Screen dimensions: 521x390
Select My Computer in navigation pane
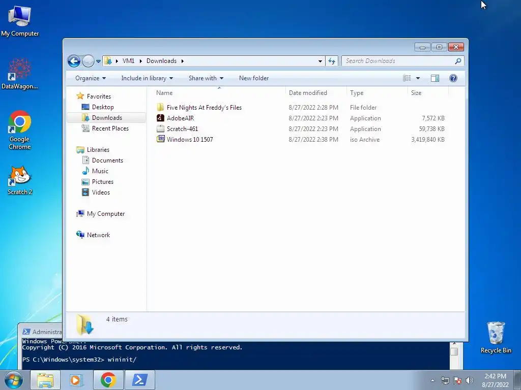pos(106,214)
